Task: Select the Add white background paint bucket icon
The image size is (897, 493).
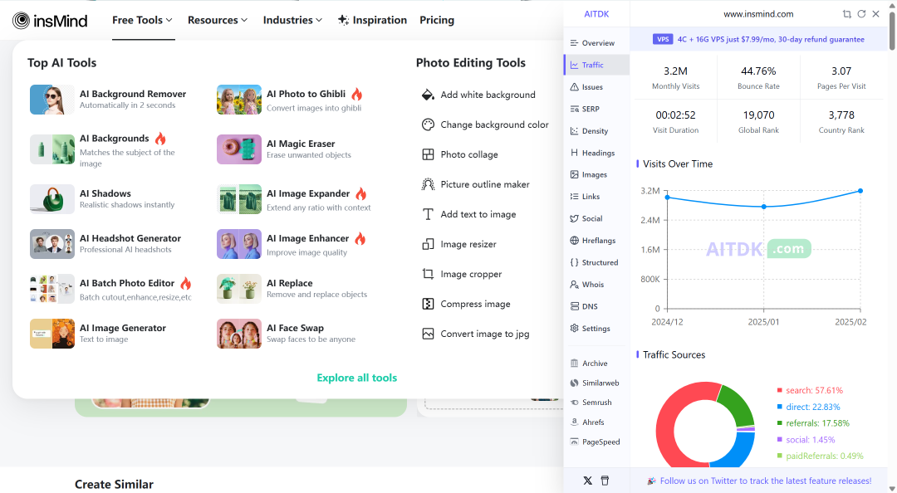Action: [x=428, y=95]
